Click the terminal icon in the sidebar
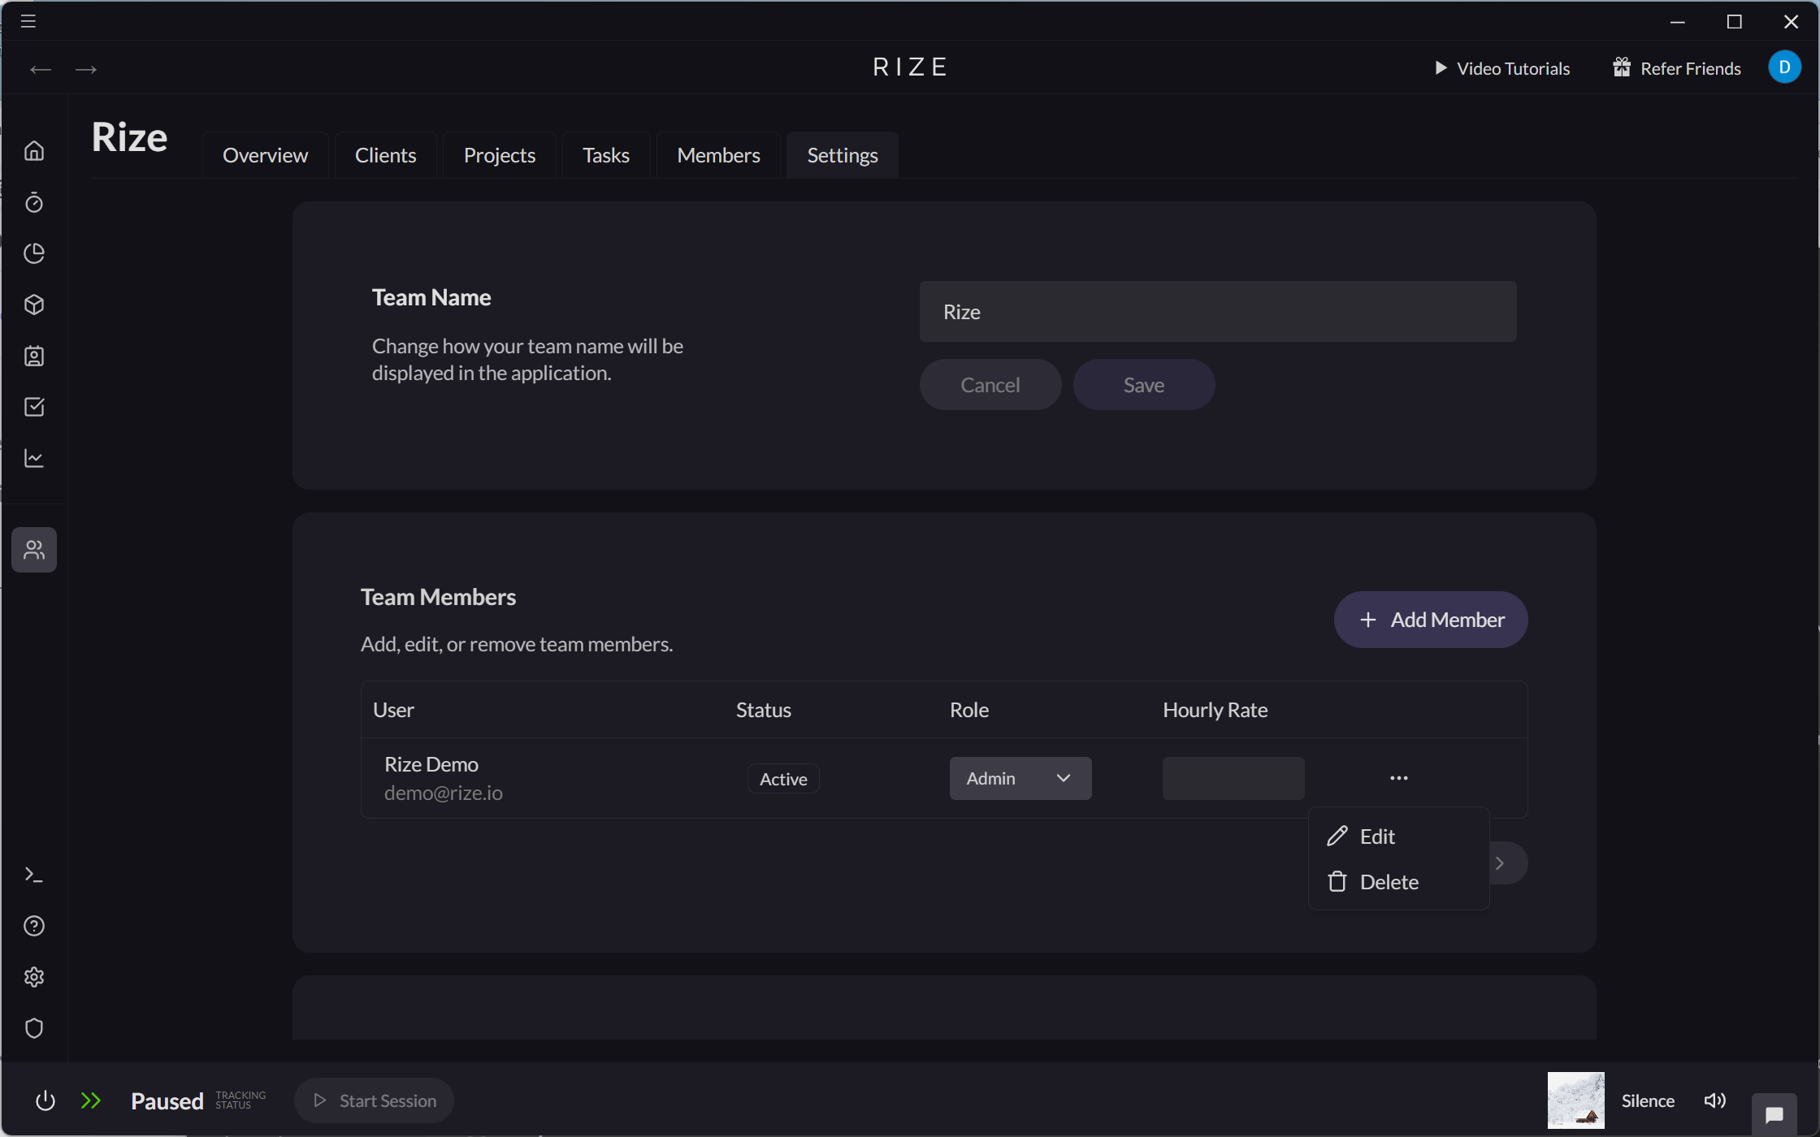This screenshot has width=1820, height=1137. click(x=34, y=874)
